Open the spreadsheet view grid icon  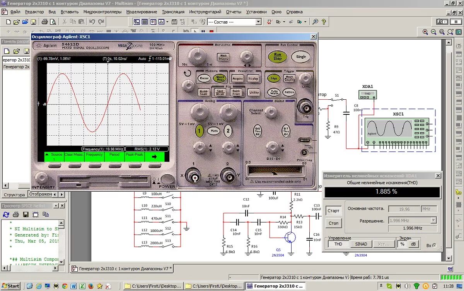(x=144, y=22)
